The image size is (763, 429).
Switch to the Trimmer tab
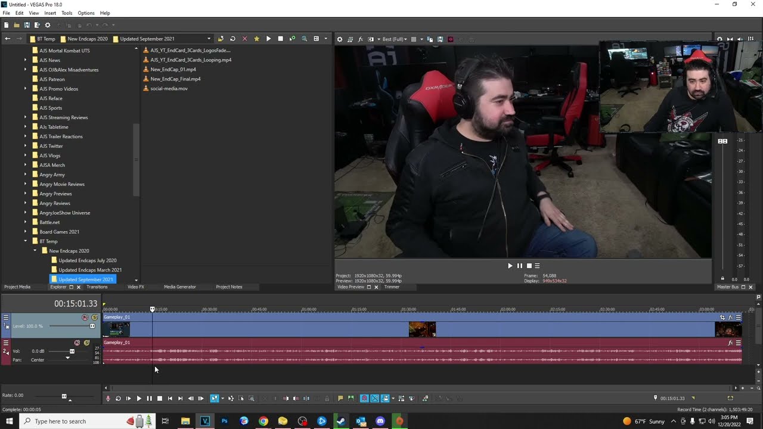point(392,287)
